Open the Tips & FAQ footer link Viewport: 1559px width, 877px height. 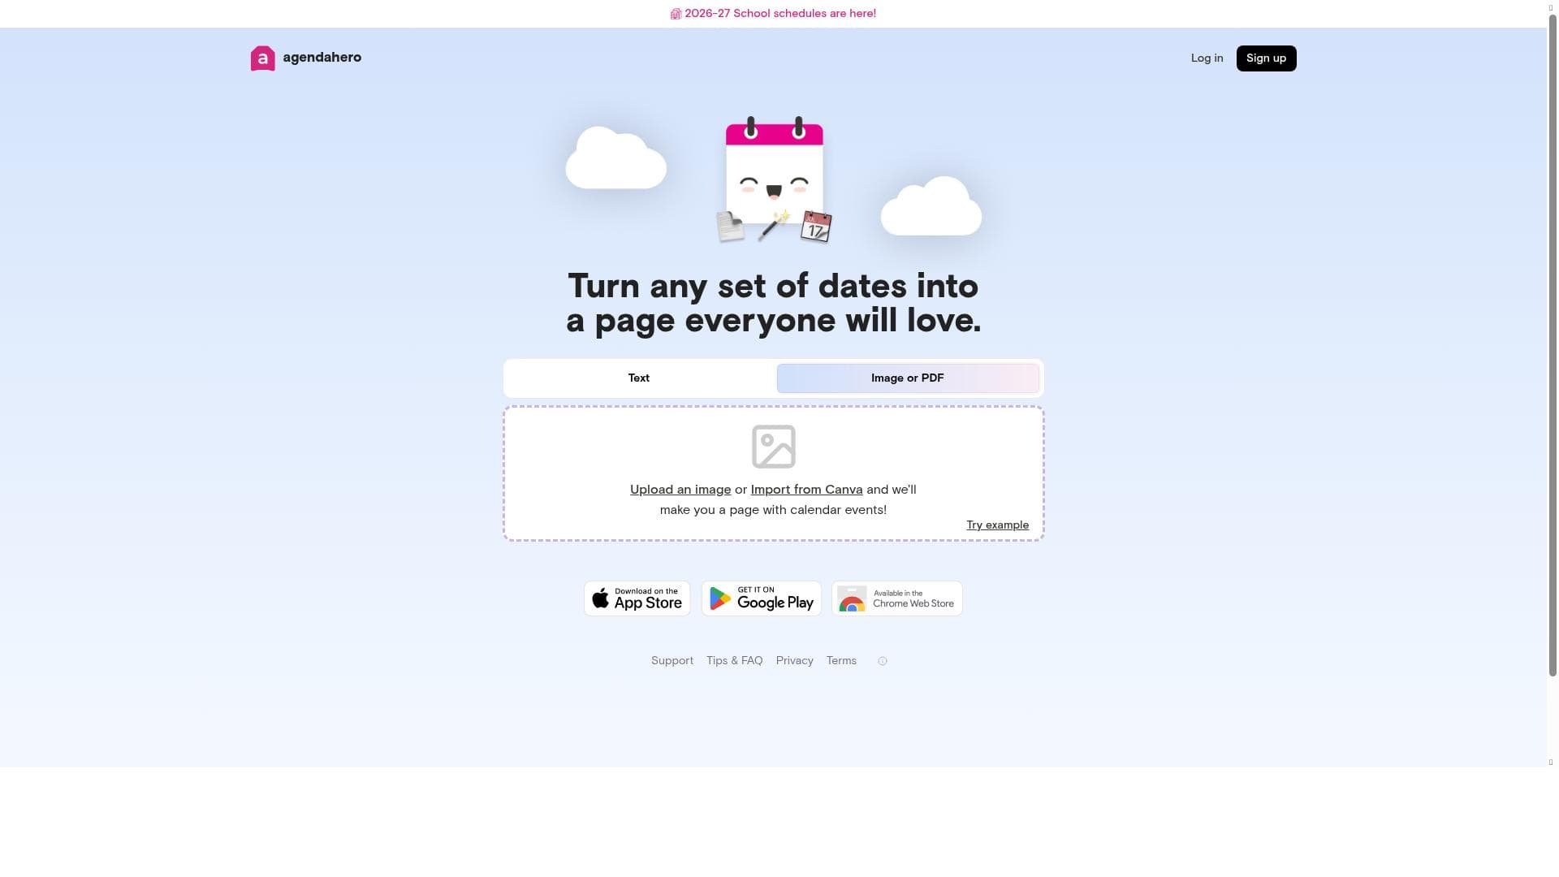click(735, 661)
